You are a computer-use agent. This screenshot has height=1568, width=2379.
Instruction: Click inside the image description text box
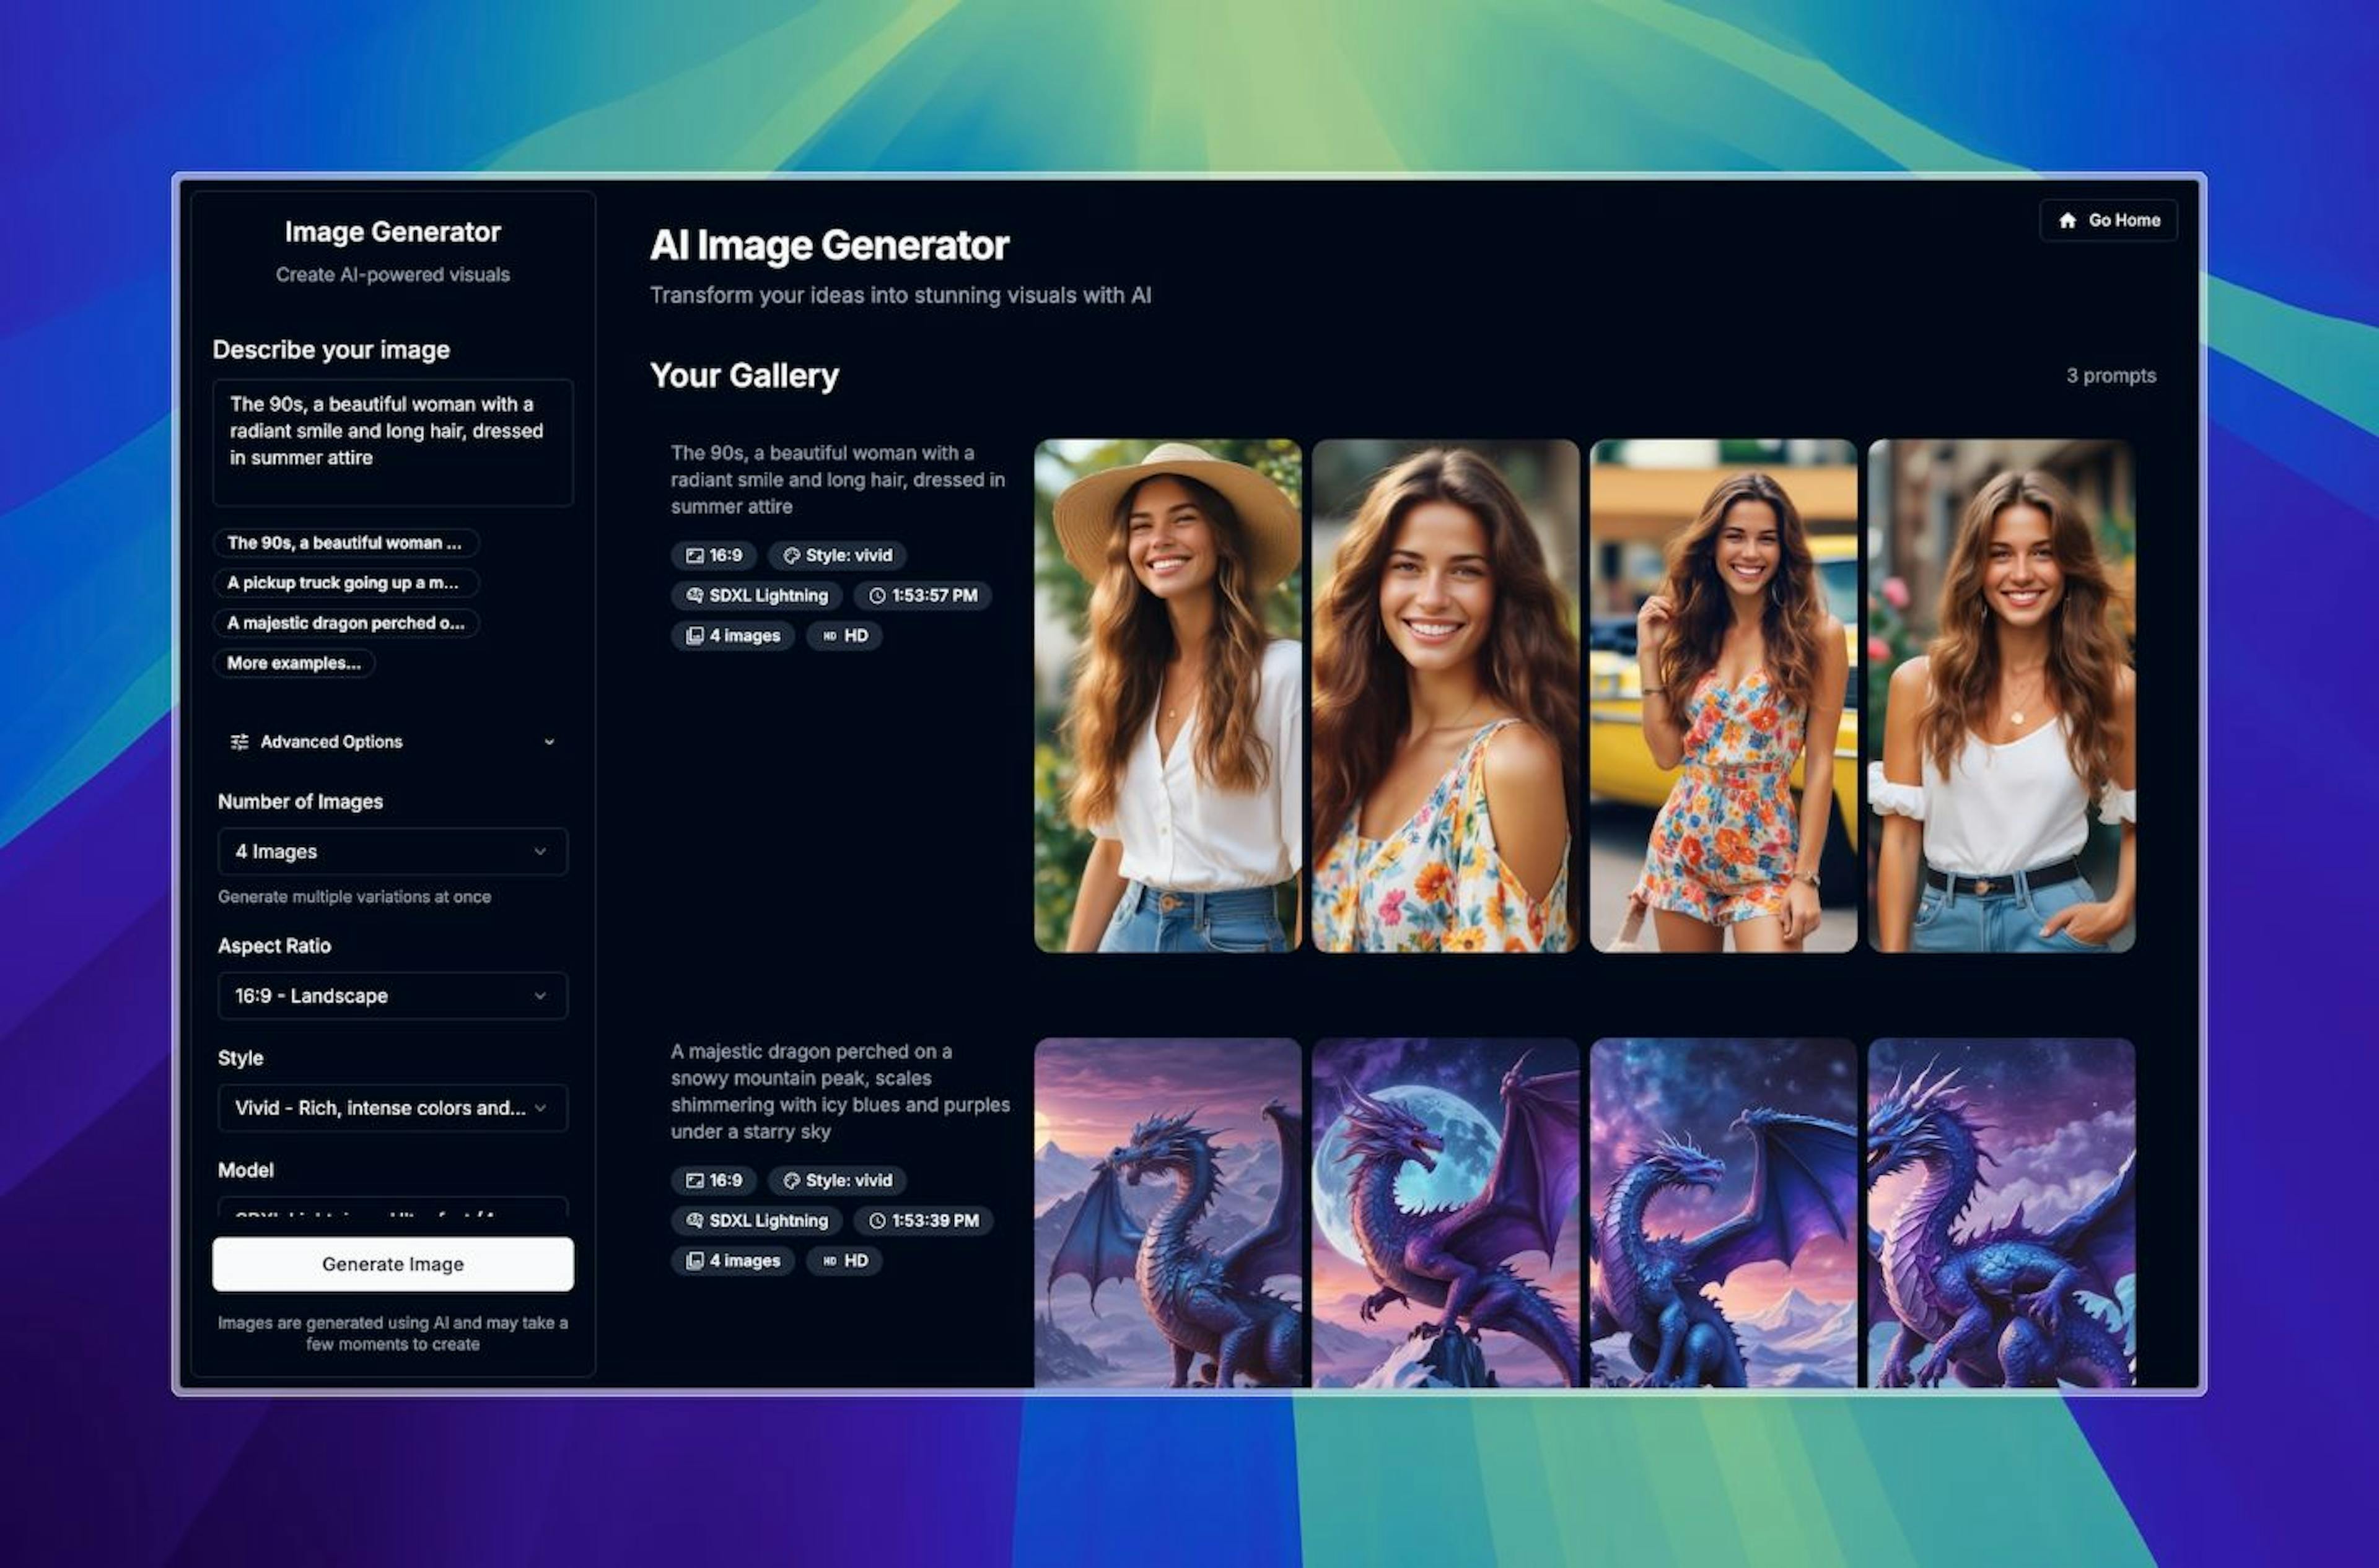click(x=392, y=441)
